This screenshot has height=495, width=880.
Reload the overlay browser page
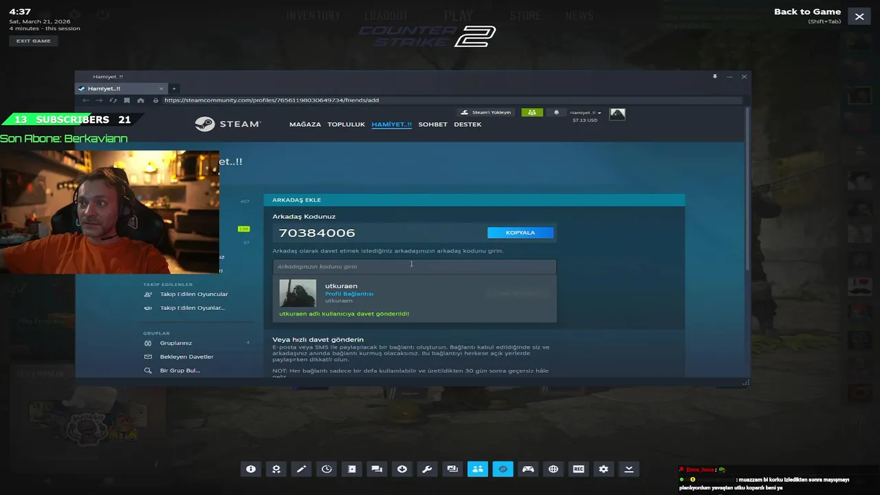[113, 100]
